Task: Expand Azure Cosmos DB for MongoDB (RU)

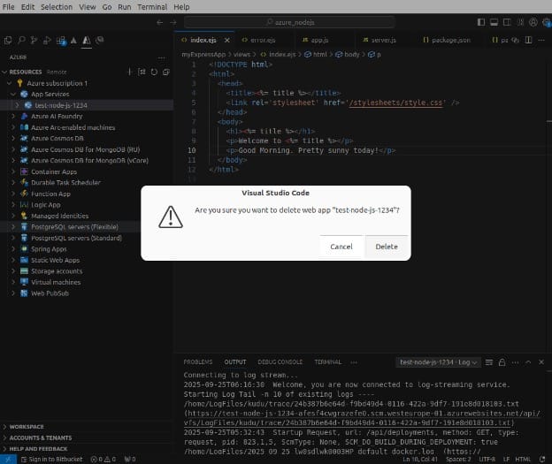Action: click(13, 149)
